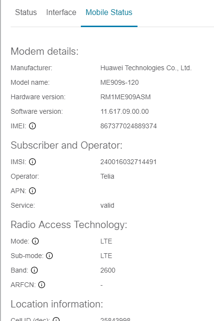
Task: Show info for the Mode field
Action: click(x=35, y=241)
